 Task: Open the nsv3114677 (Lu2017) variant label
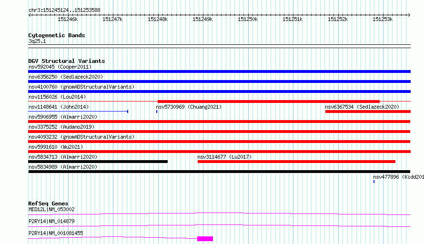point(224,157)
